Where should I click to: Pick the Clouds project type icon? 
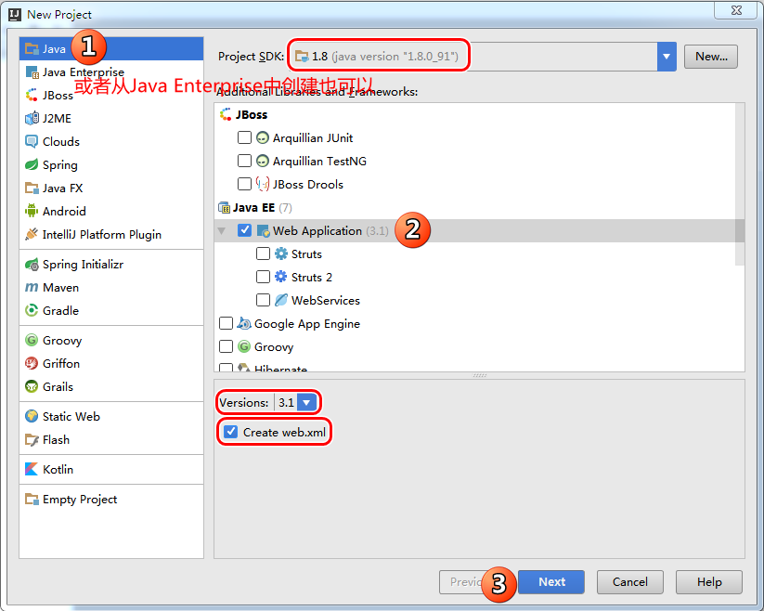point(32,141)
